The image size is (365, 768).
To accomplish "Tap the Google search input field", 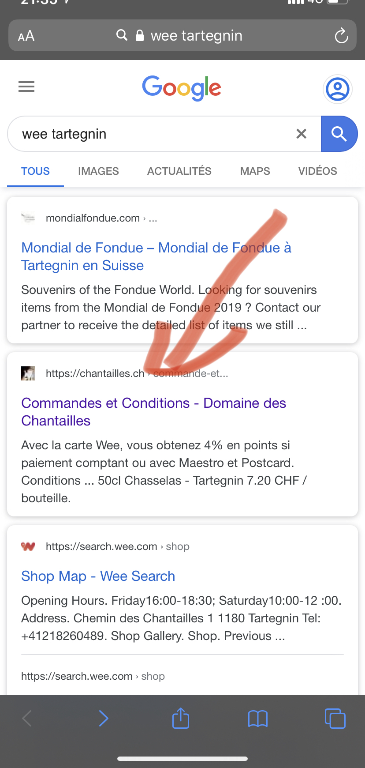I will coord(150,134).
